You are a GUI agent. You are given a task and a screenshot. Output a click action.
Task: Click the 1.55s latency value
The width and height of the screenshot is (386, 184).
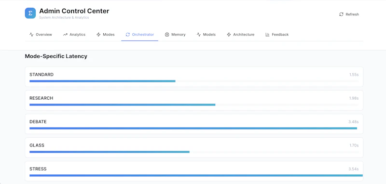(x=354, y=75)
